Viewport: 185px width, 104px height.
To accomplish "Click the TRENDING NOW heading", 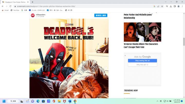I will coord(131,91).
